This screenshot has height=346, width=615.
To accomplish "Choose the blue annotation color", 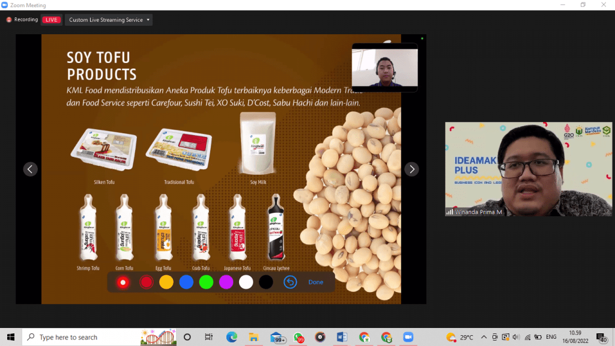I will [x=186, y=282].
